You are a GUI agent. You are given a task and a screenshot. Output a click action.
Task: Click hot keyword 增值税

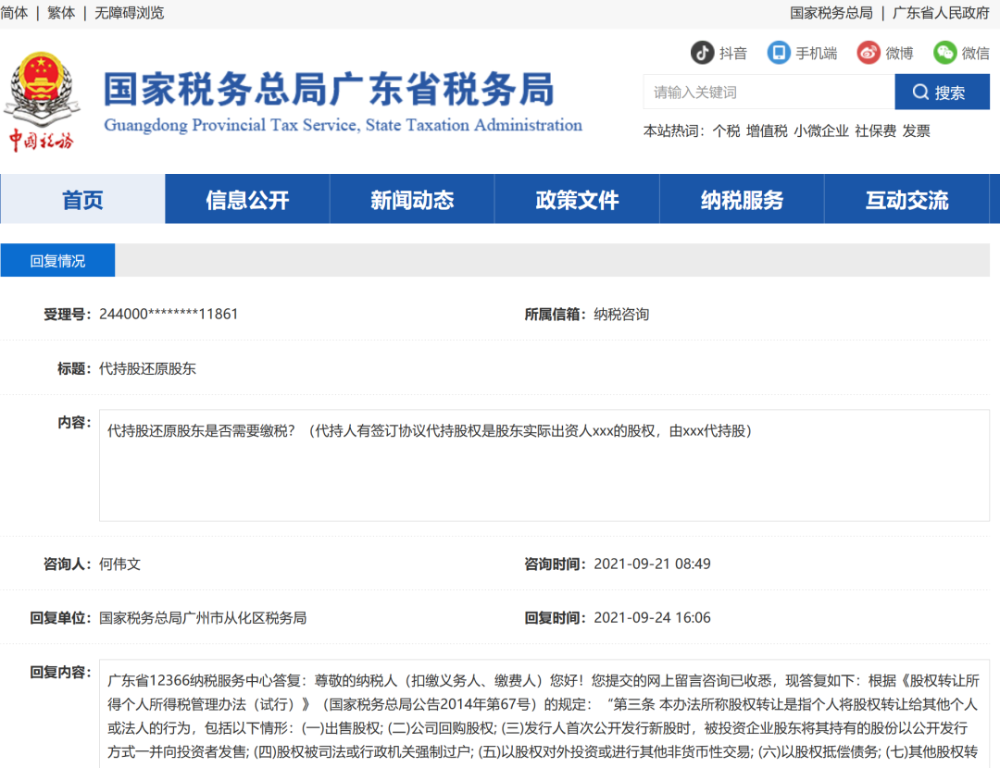[767, 130]
